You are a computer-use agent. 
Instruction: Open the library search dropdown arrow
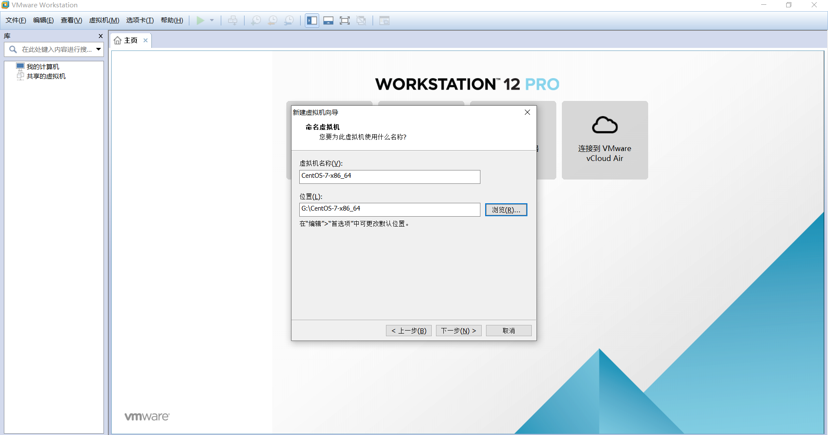tap(99, 49)
